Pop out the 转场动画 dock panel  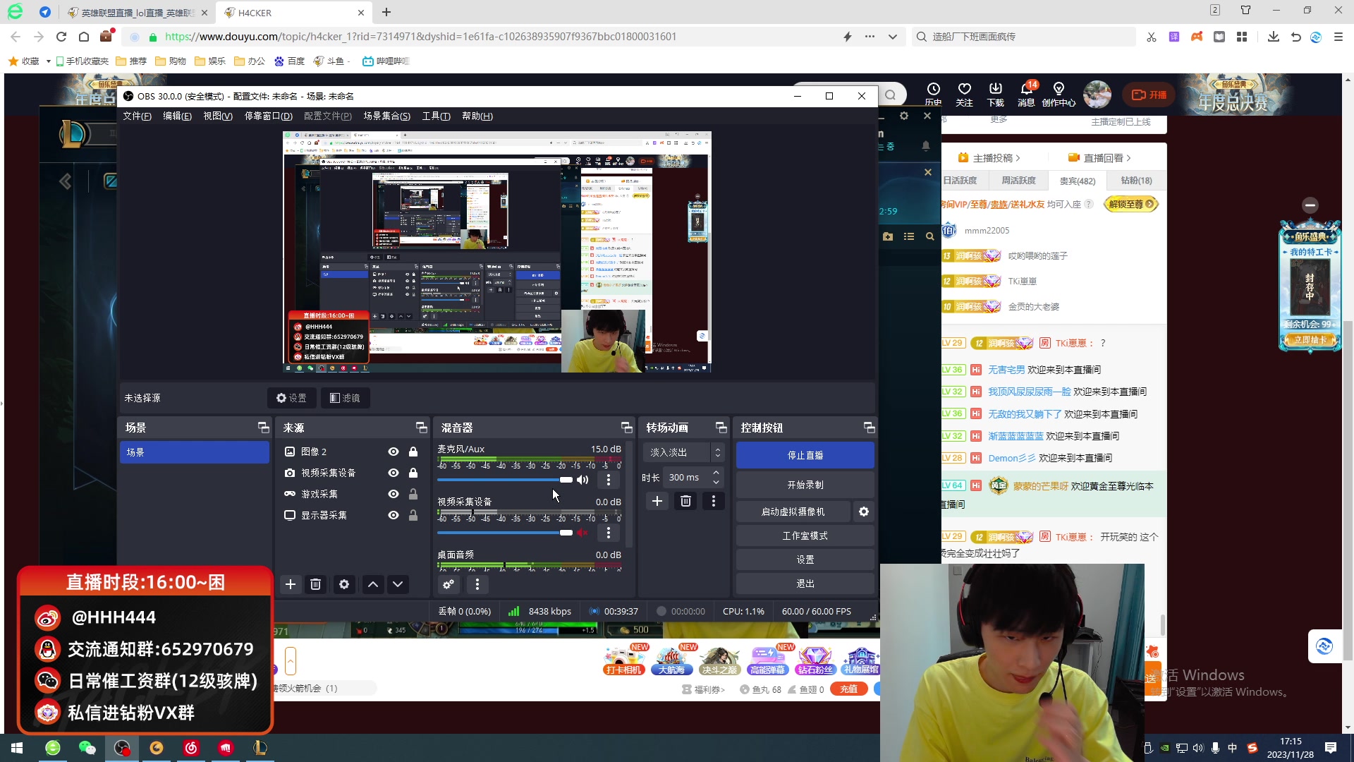point(721,428)
